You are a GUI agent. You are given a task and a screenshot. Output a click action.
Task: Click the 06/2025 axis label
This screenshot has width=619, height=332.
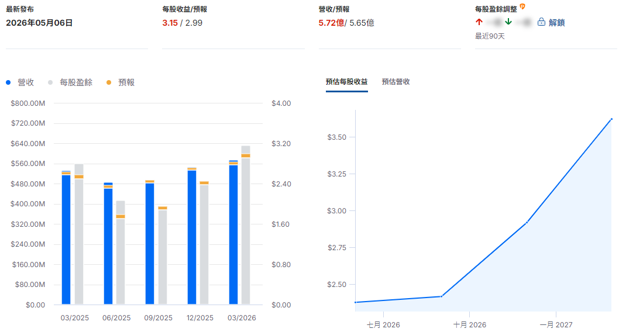(x=116, y=318)
